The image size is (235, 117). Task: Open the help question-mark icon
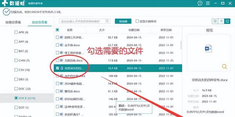tap(200, 3)
